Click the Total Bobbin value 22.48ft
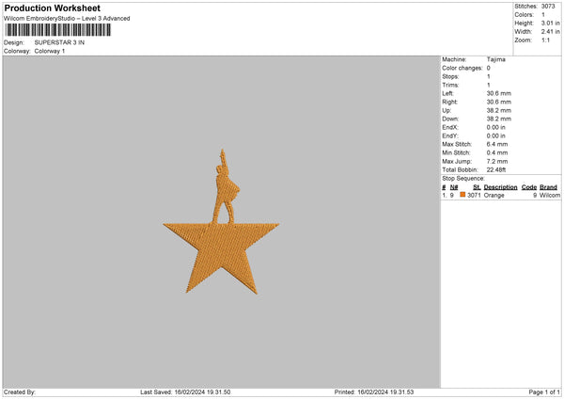The height and width of the screenshot is (399, 564). pyautogui.click(x=496, y=170)
